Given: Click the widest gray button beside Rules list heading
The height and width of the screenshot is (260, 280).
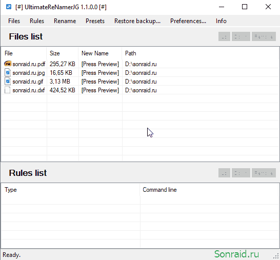Looking at the screenshot, I should (264, 173).
